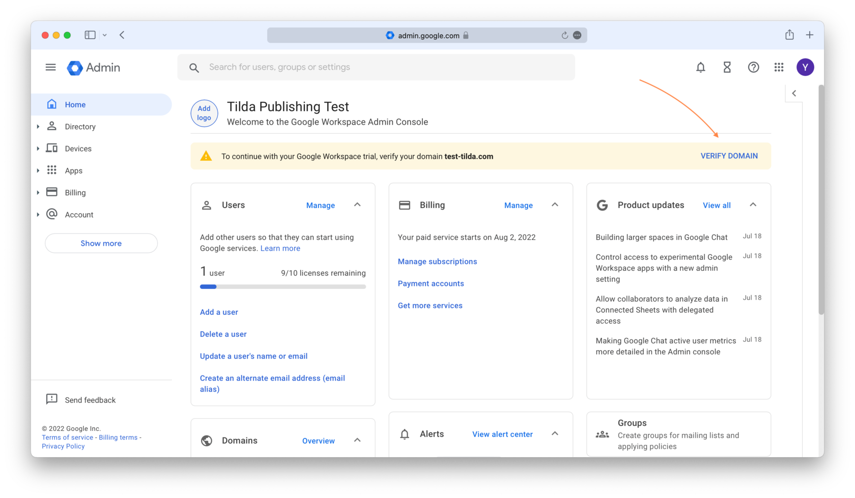Click the user licenses progress bar
Image resolution: width=855 pixels, height=498 pixels.
pos(282,286)
